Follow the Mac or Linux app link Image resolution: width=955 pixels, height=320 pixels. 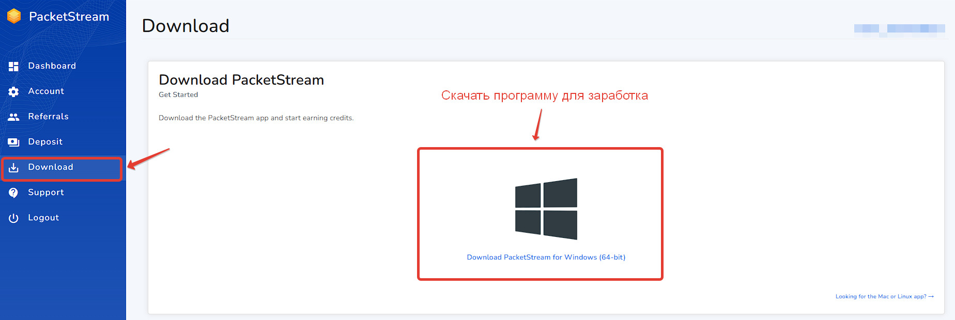[884, 297]
